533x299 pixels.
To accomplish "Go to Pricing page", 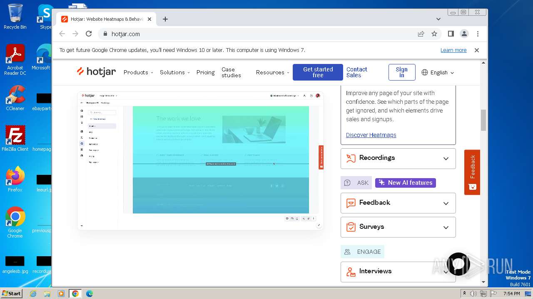I will (206, 72).
